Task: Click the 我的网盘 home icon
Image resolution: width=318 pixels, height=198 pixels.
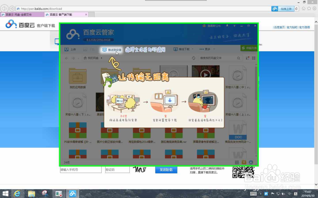Action: [x=85, y=58]
